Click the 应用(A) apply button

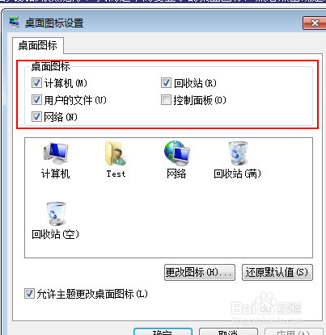(x=294, y=332)
